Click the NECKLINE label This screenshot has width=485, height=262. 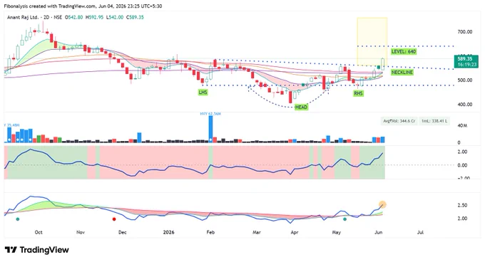[402, 72]
